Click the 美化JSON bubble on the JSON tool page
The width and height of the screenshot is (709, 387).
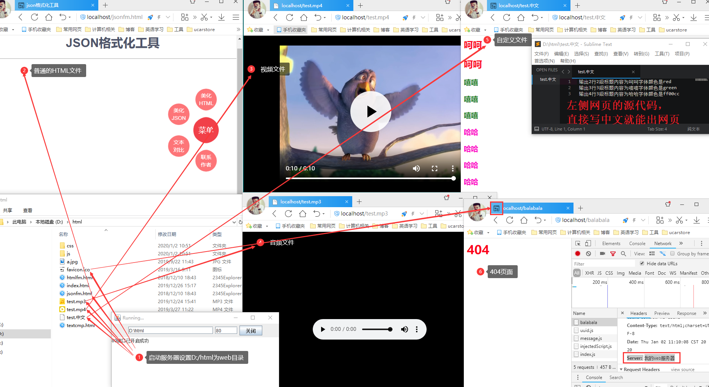click(179, 114)
